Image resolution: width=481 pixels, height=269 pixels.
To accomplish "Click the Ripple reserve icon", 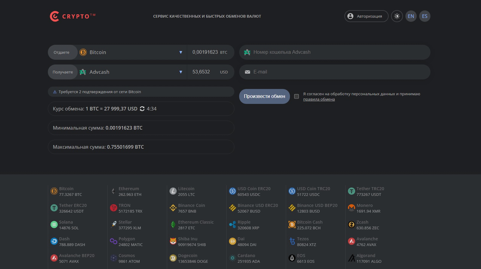I will [233, 225].
